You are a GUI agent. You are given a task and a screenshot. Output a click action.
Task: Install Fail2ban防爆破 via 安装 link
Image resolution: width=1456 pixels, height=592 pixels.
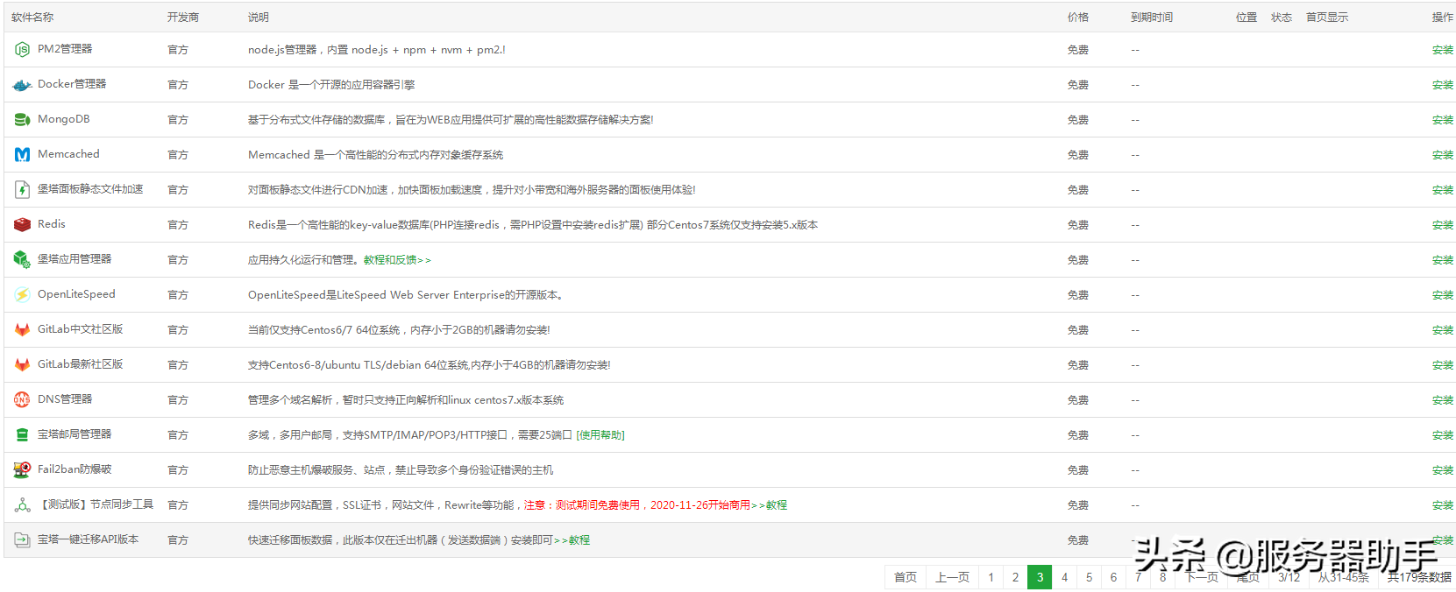[1442, 470]
